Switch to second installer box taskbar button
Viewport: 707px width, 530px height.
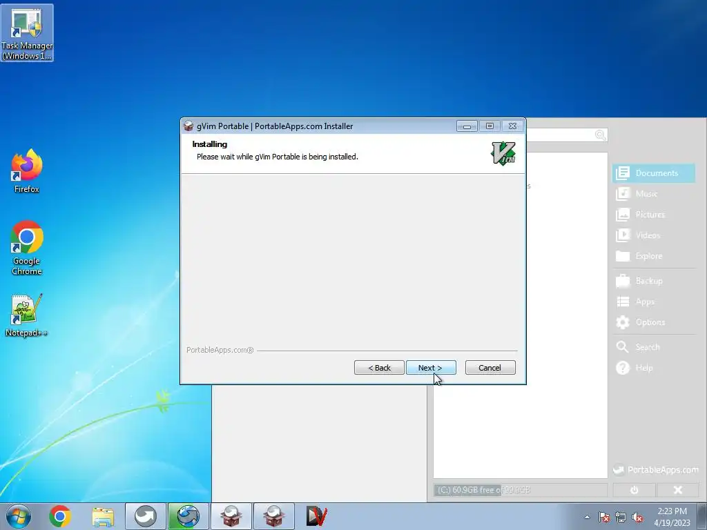273,516
